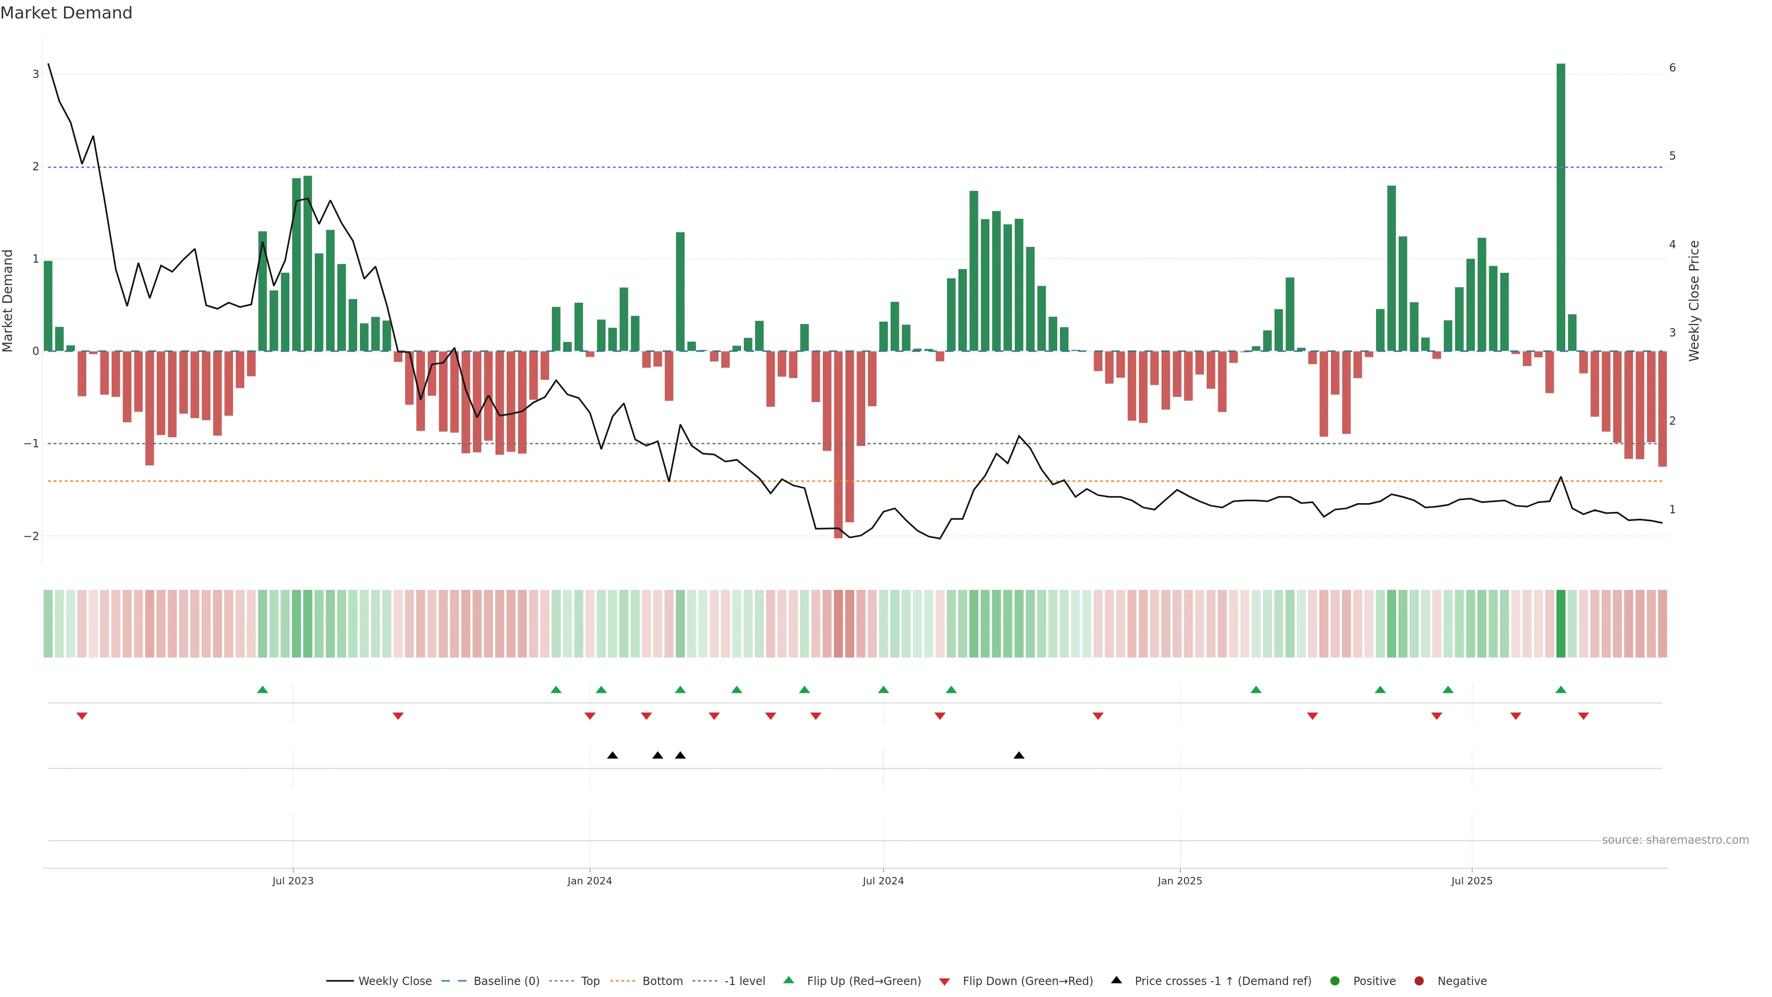
Task: Click the Jul 2024 axis label
Action: (883, 881)
